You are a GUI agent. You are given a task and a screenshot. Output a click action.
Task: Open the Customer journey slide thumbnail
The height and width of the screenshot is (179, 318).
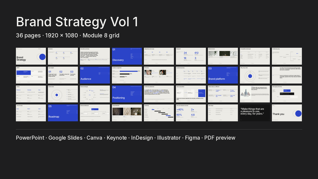pyautogui.click(x=191, y=75)
